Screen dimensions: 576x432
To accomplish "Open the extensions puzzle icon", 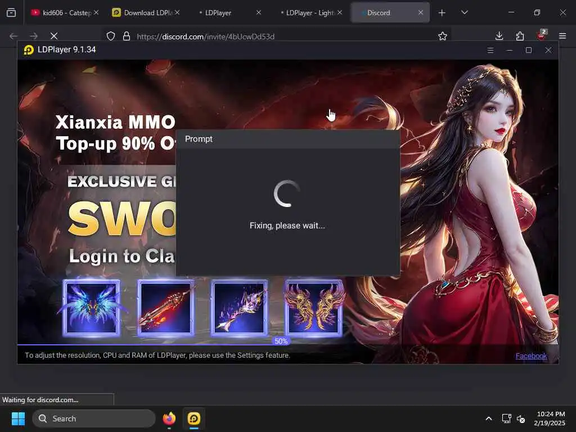I will point(520,36).
